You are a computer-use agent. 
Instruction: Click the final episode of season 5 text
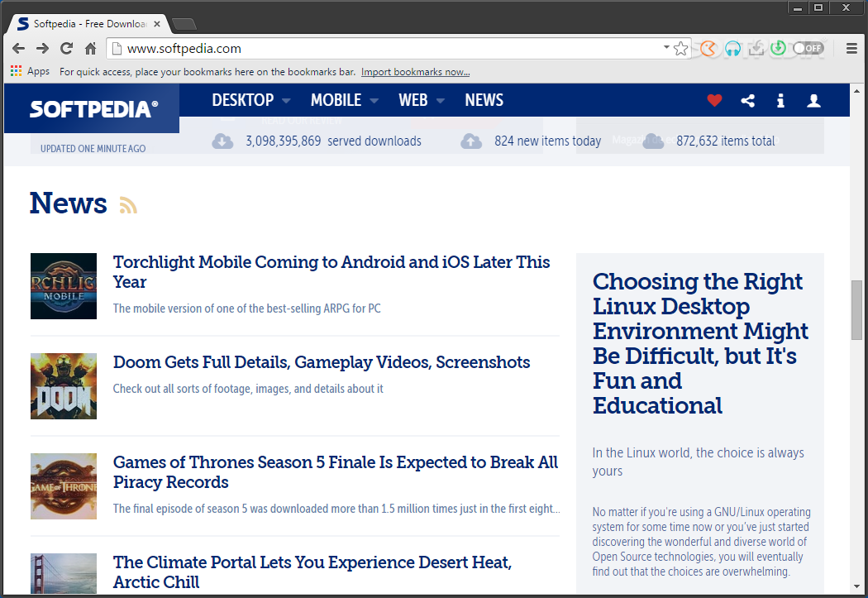click(336, 509)
